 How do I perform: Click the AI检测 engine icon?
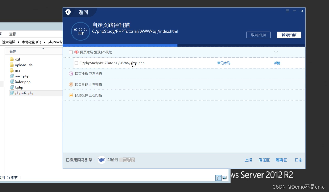[102, 160]
